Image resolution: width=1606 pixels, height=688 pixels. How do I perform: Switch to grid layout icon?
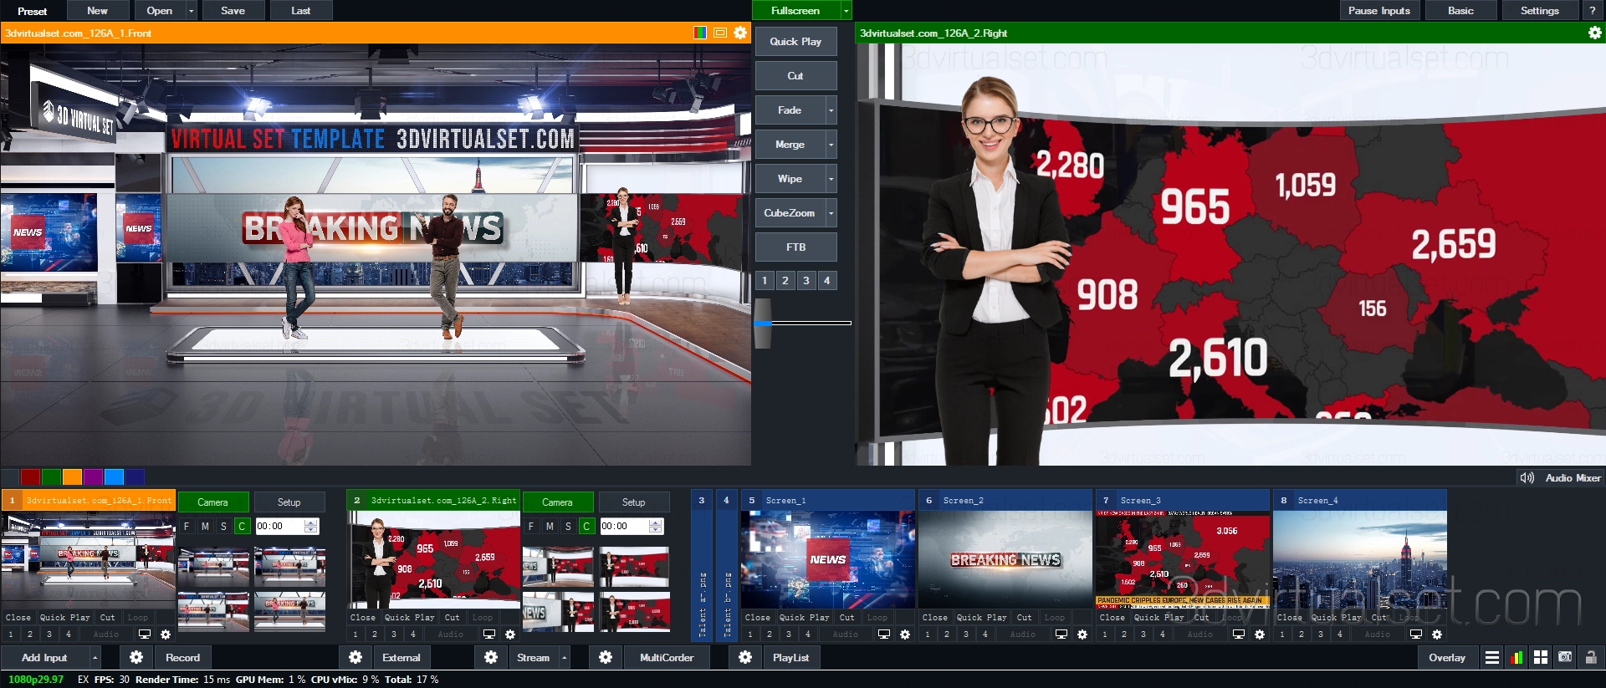pyautogui.click(x=1541, y=658)
